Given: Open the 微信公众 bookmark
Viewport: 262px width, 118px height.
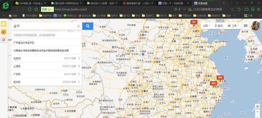Looking at the screenshot, I should [70, 16].
